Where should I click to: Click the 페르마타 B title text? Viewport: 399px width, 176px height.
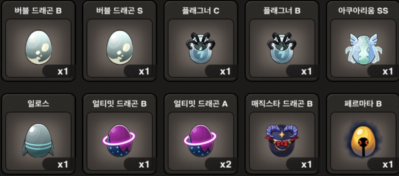click(363, 104)
